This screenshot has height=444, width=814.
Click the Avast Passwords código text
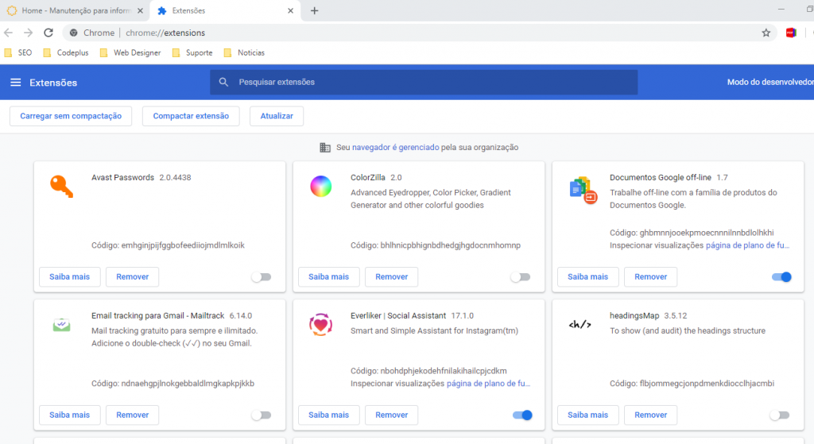coord(168,245)
